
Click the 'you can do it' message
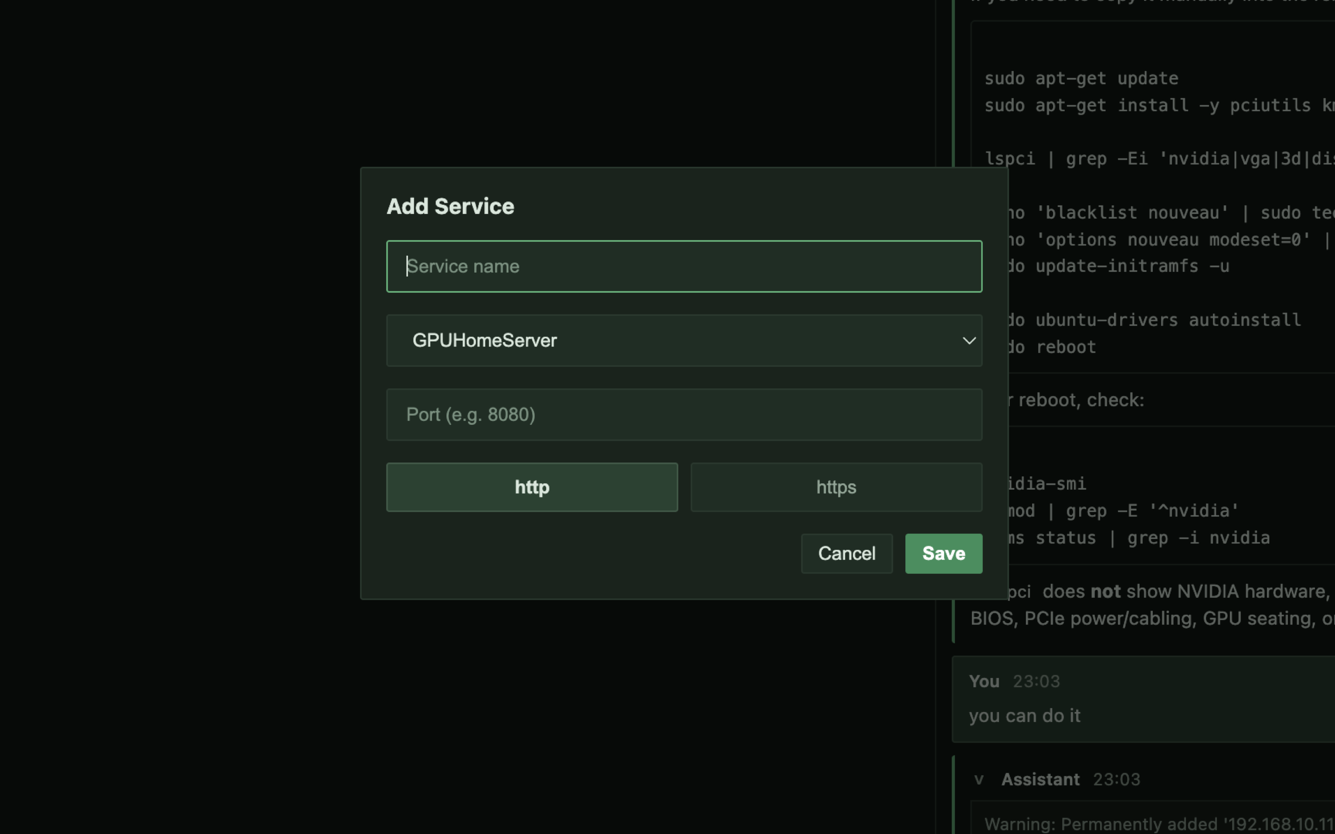1024,715
